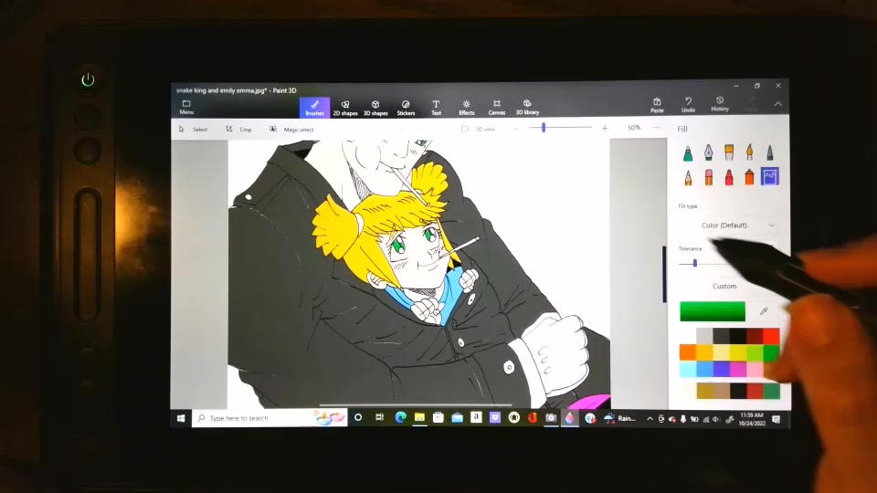Choose the bright red color swatch
This screenshot has height=493, width=877.
[x=771, y=336]
